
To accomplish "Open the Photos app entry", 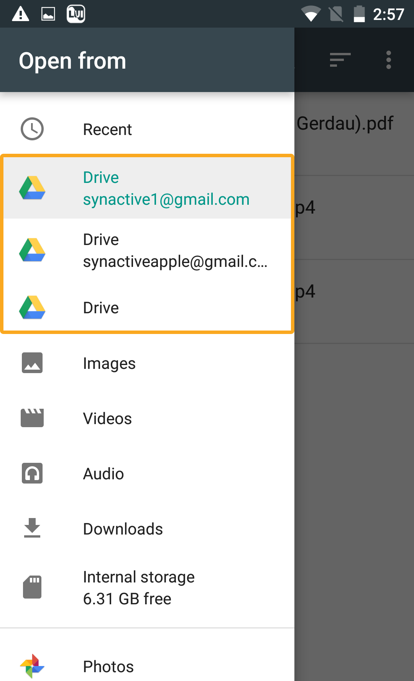I will pos(108,666).
